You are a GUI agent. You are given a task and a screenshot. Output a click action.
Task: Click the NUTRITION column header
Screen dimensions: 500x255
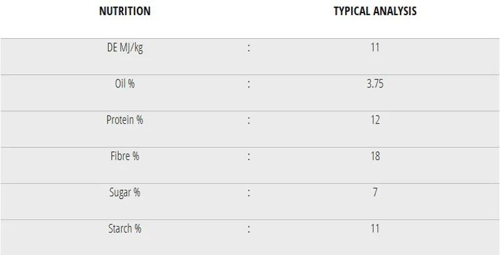pyautogui.click(x=124, y=11)
